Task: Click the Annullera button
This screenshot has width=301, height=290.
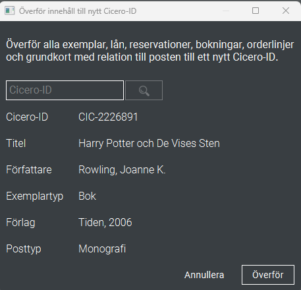Action: pyautogui.click(x=204, y=275)
